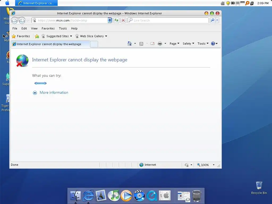The image size is (272, 204).
Task: Click the blue Help question mark icon
Action: coord(213,44)
